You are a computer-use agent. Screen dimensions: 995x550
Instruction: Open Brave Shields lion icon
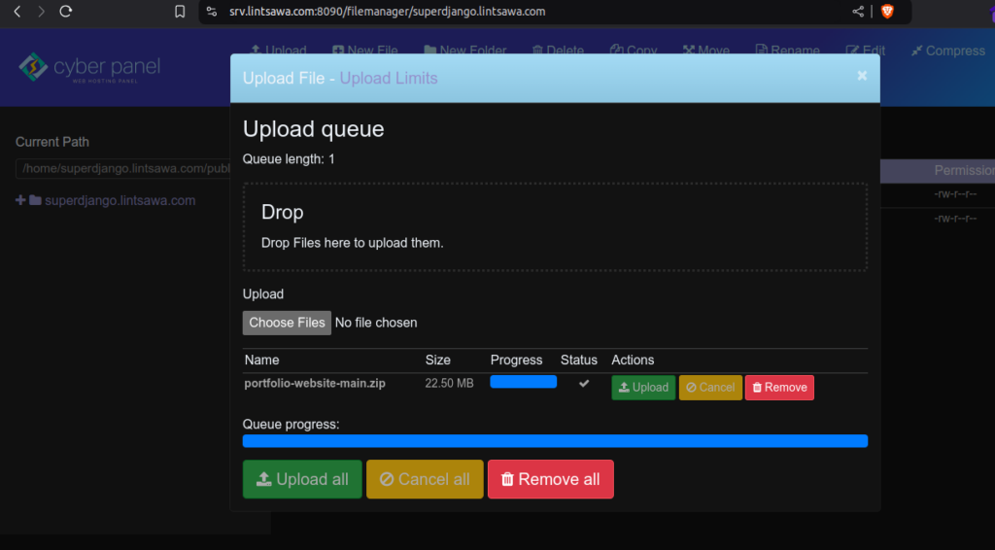887,12
